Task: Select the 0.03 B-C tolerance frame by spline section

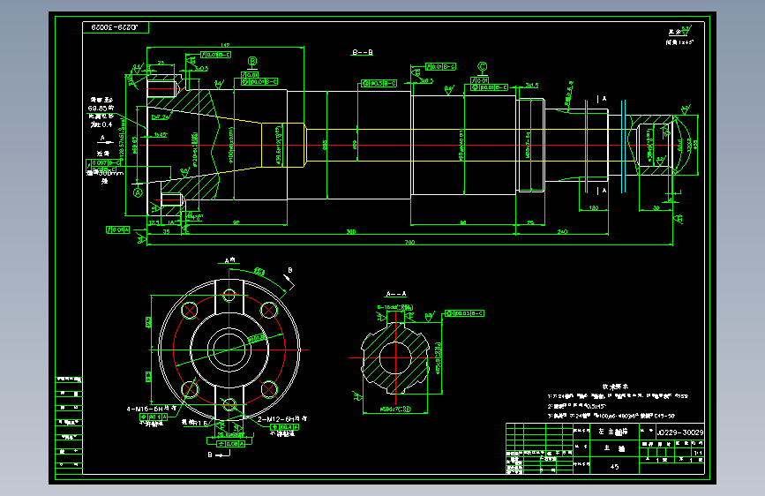Action: pyautogui.click(x=464, y=313)
